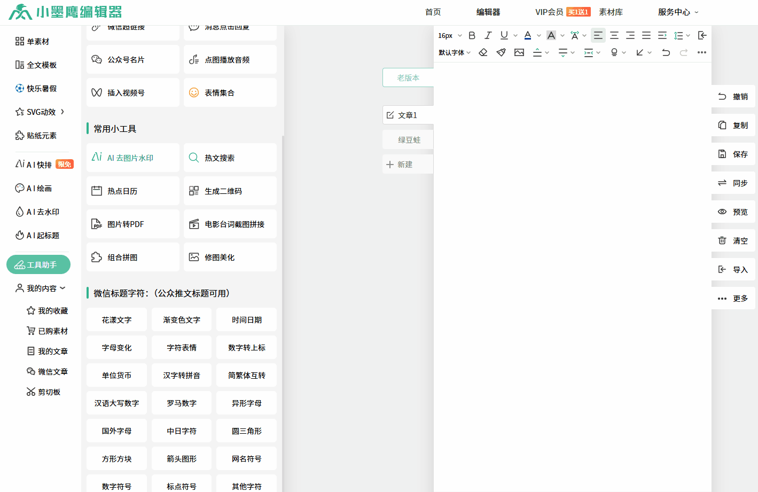Select left text alignment
758x492 pixels.
click(598, 35)
